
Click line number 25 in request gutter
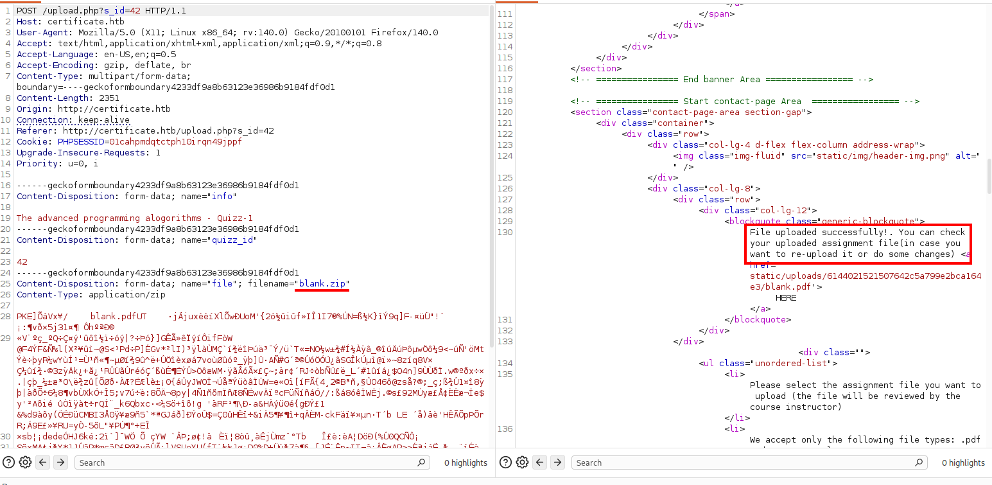pos(6,283)
